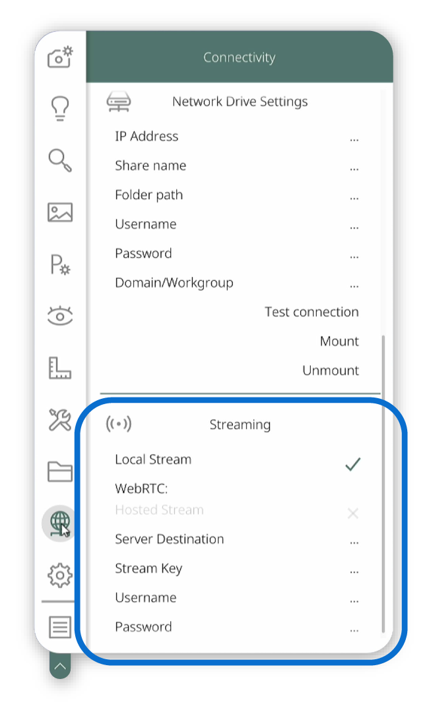Click the Mount button

click(339, 341)
